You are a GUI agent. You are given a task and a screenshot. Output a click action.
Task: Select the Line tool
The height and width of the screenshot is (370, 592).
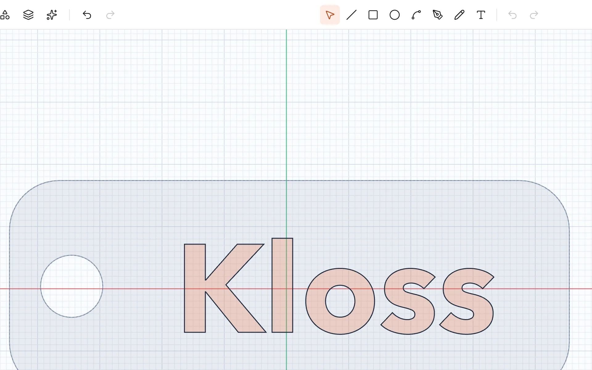351,15
